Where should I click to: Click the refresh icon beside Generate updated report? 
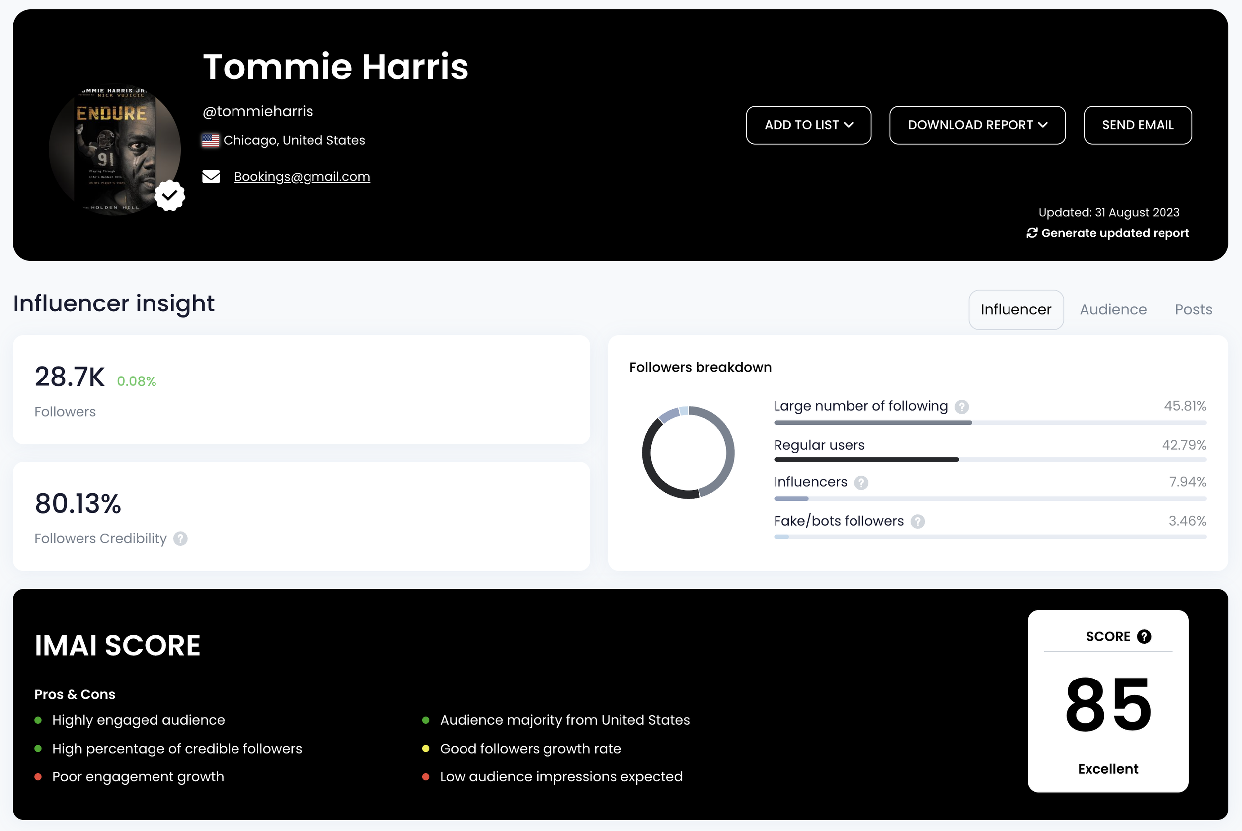[x=1031, y=233]
